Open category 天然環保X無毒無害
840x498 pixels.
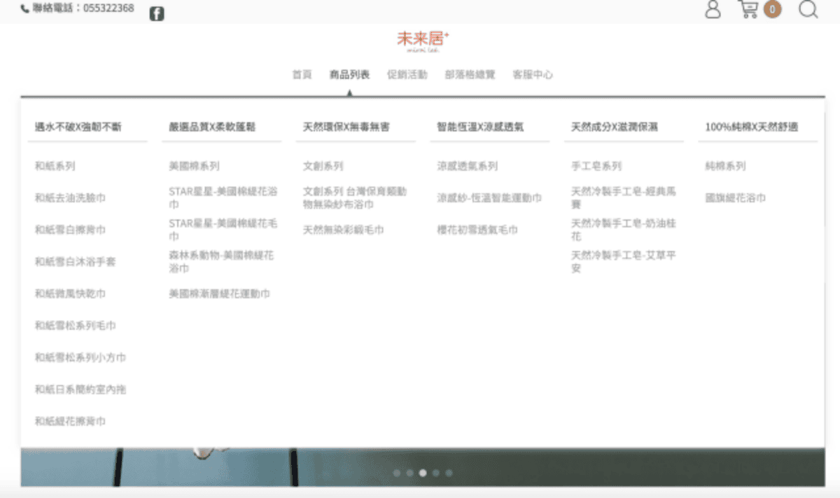(346, 127)
